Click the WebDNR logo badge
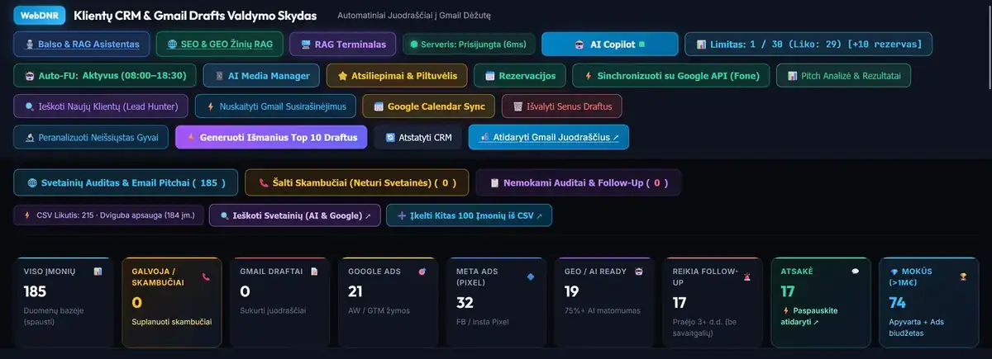Screen dimensions: 992x359 pyautogui.click(x=40, y=16)
